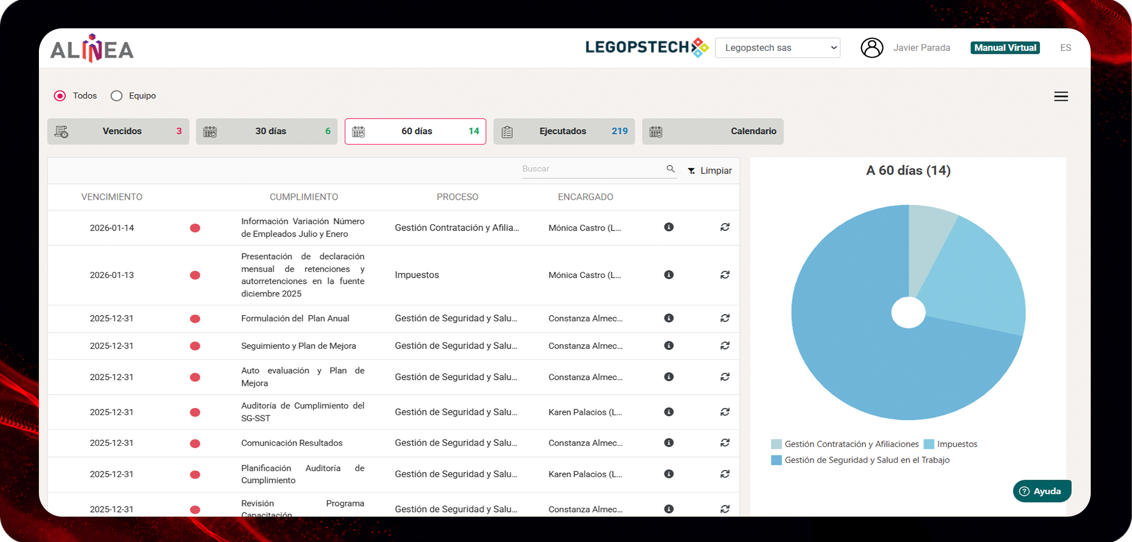The height and width of the screenshot is (542, 1132).
Task: Click the search magnifier icon
Action: point(670,169)
